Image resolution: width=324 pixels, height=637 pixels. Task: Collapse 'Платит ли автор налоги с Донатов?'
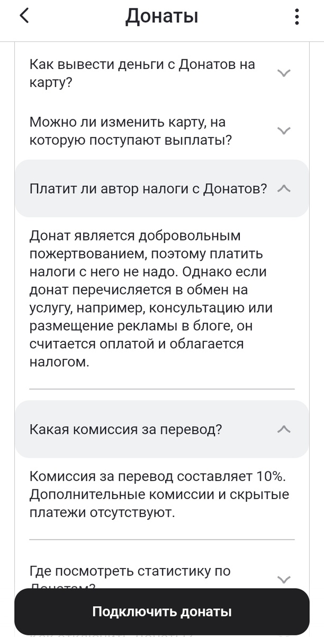[148, 187]
